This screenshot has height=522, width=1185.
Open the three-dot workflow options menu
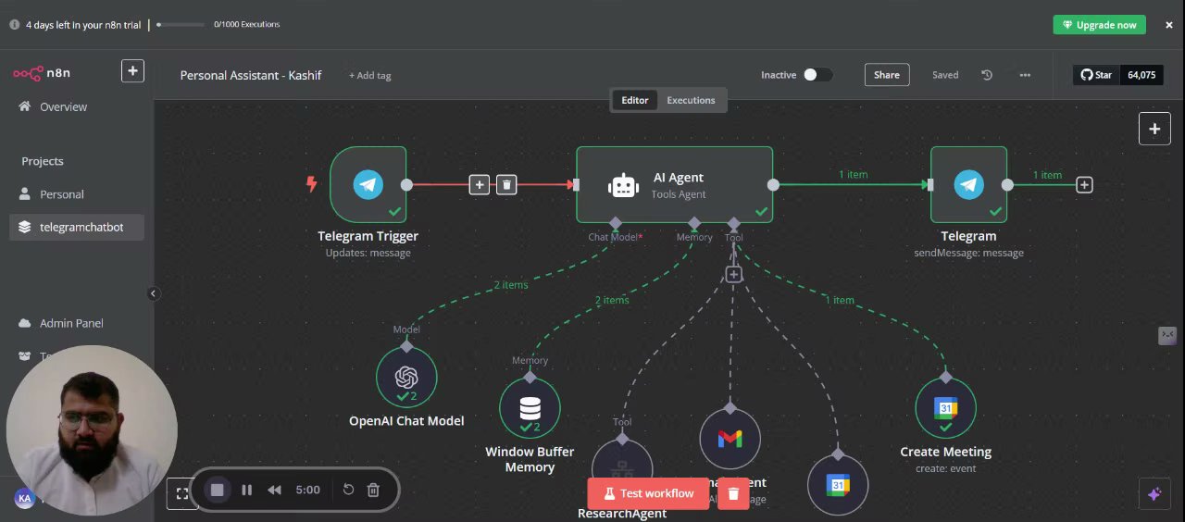(1025, 75)
